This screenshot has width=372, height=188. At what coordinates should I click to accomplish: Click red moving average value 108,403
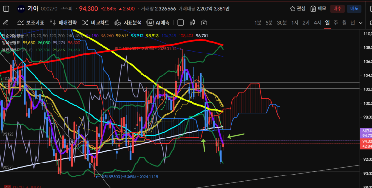tap(186, 36)
